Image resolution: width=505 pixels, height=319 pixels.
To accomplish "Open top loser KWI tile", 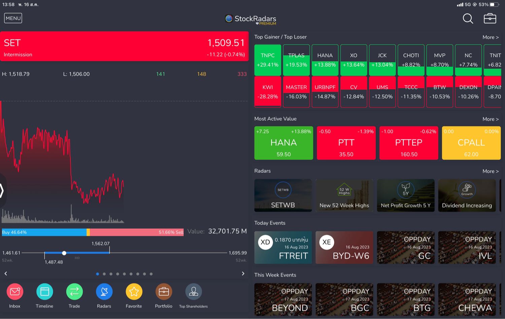I will click(268, 92).
